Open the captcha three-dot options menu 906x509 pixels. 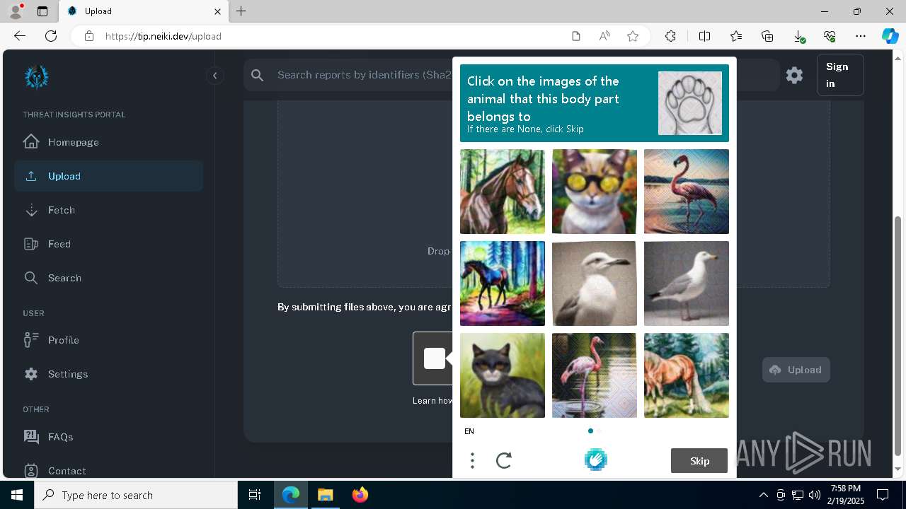pos(472,461)
